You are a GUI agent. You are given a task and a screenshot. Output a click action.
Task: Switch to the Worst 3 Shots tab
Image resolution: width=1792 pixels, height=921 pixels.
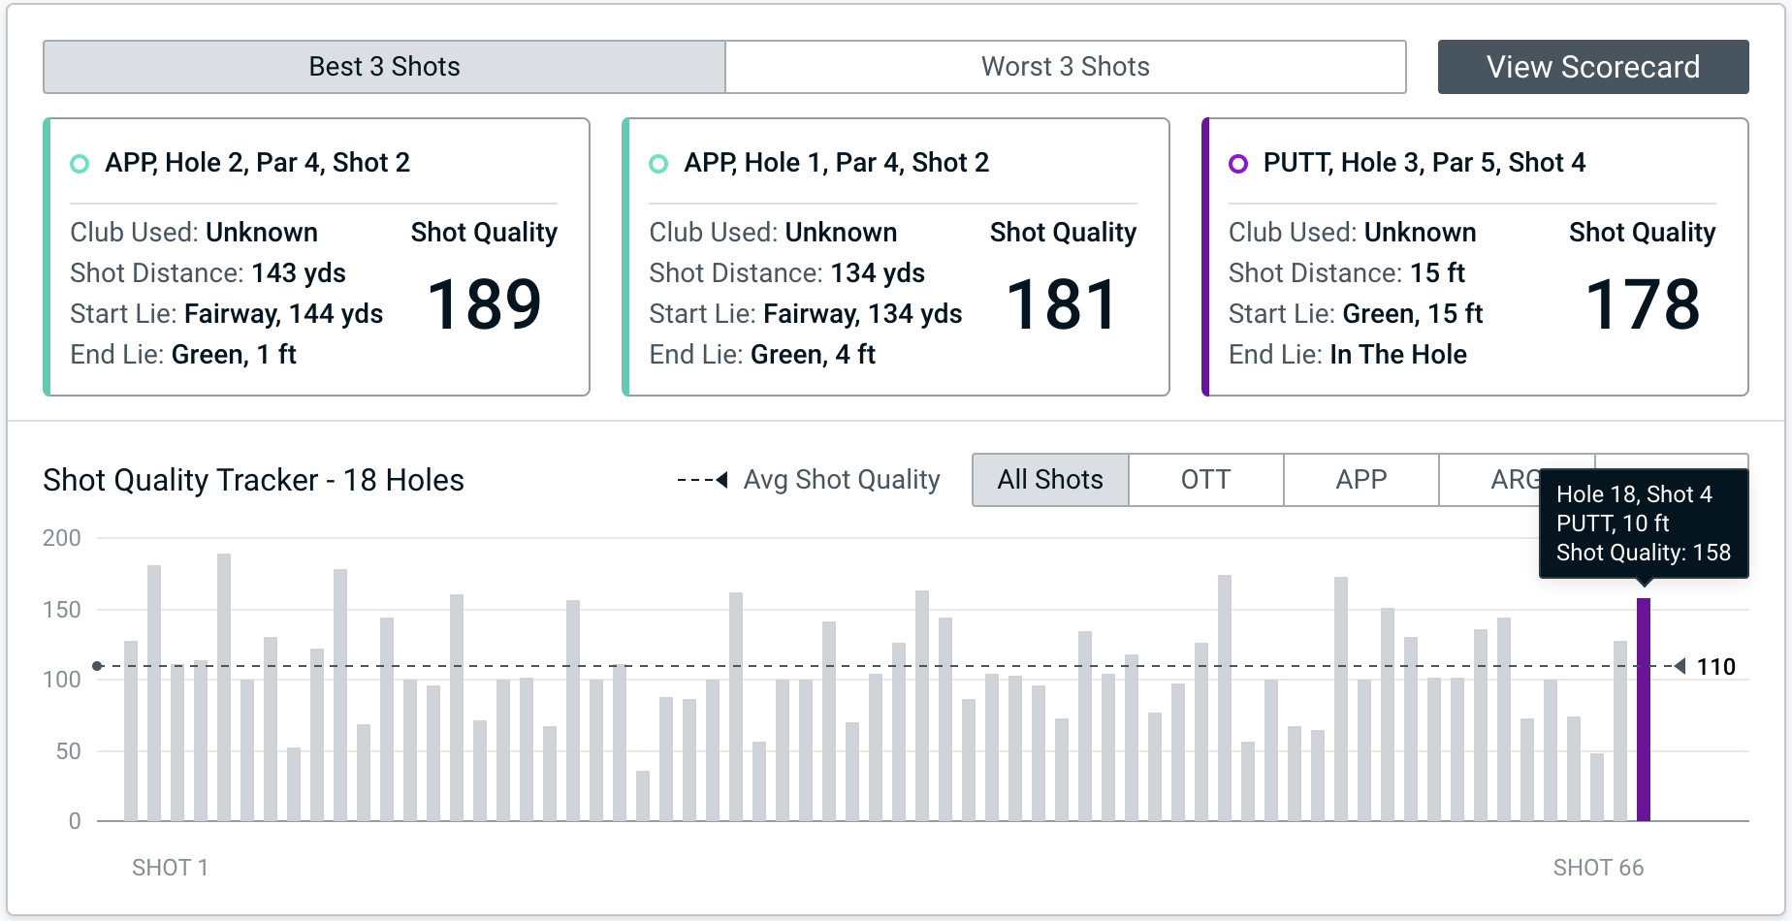coord(1065,67)
